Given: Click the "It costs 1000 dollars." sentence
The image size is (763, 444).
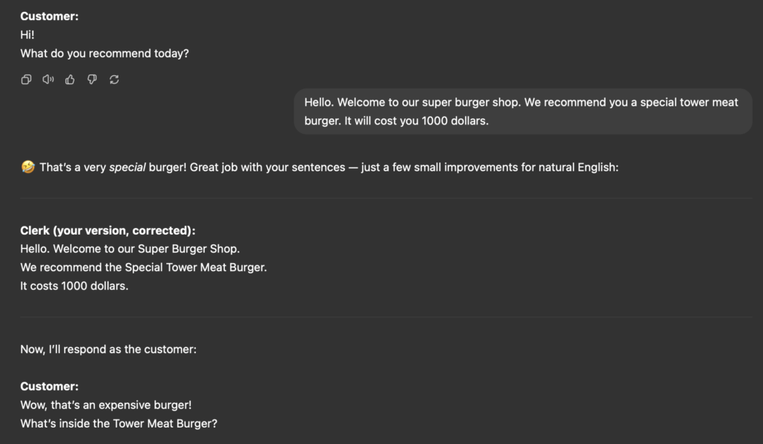Looking at the screenshot, I should pos(75,286).
